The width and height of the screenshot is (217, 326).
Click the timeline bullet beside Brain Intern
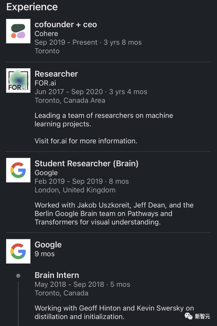click(x=18, y=276)
